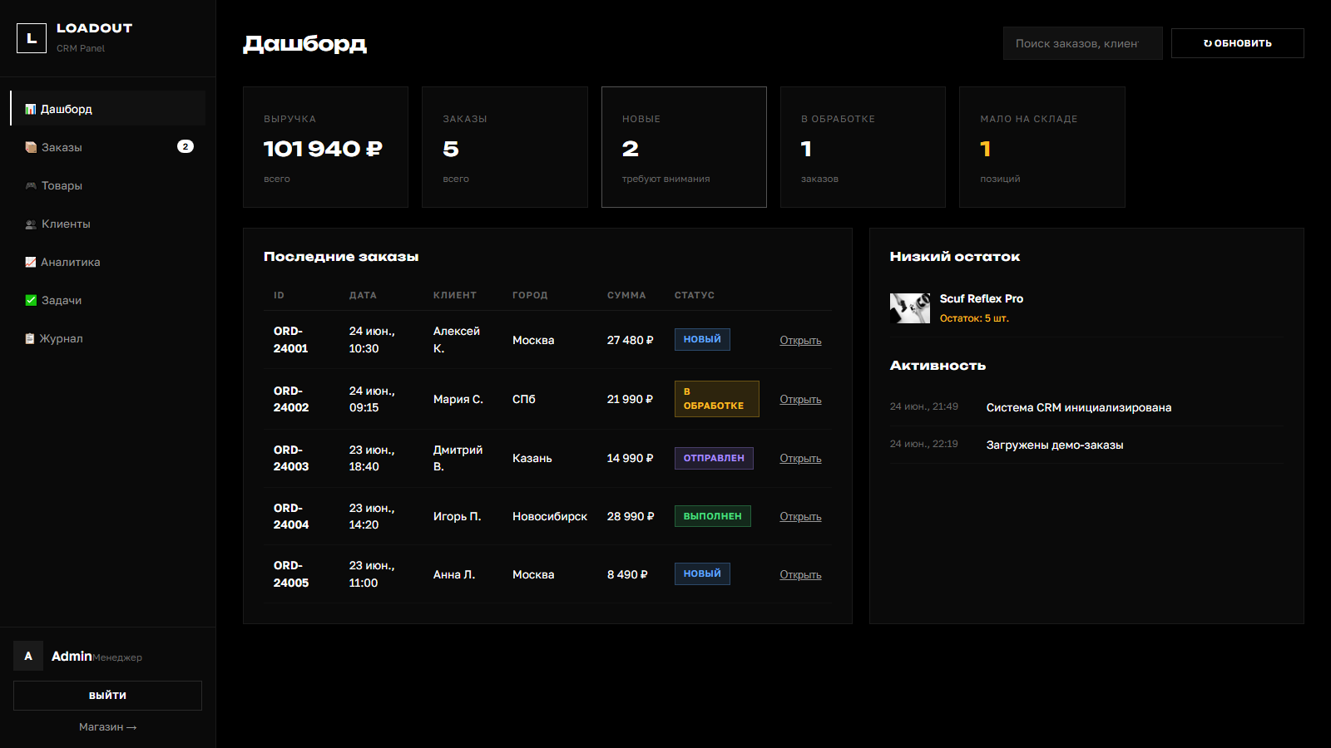Click the Аналитика graph icon in sidebar
The width and height of the screenshot is (1331, 748).
(31, 262)
